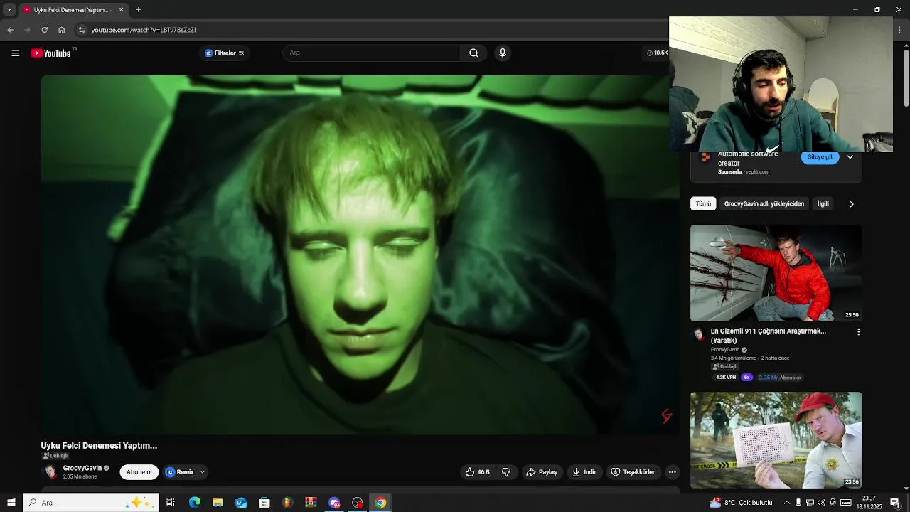
Task: Share the video via Paylaş
Action: [x=542, y=472]
